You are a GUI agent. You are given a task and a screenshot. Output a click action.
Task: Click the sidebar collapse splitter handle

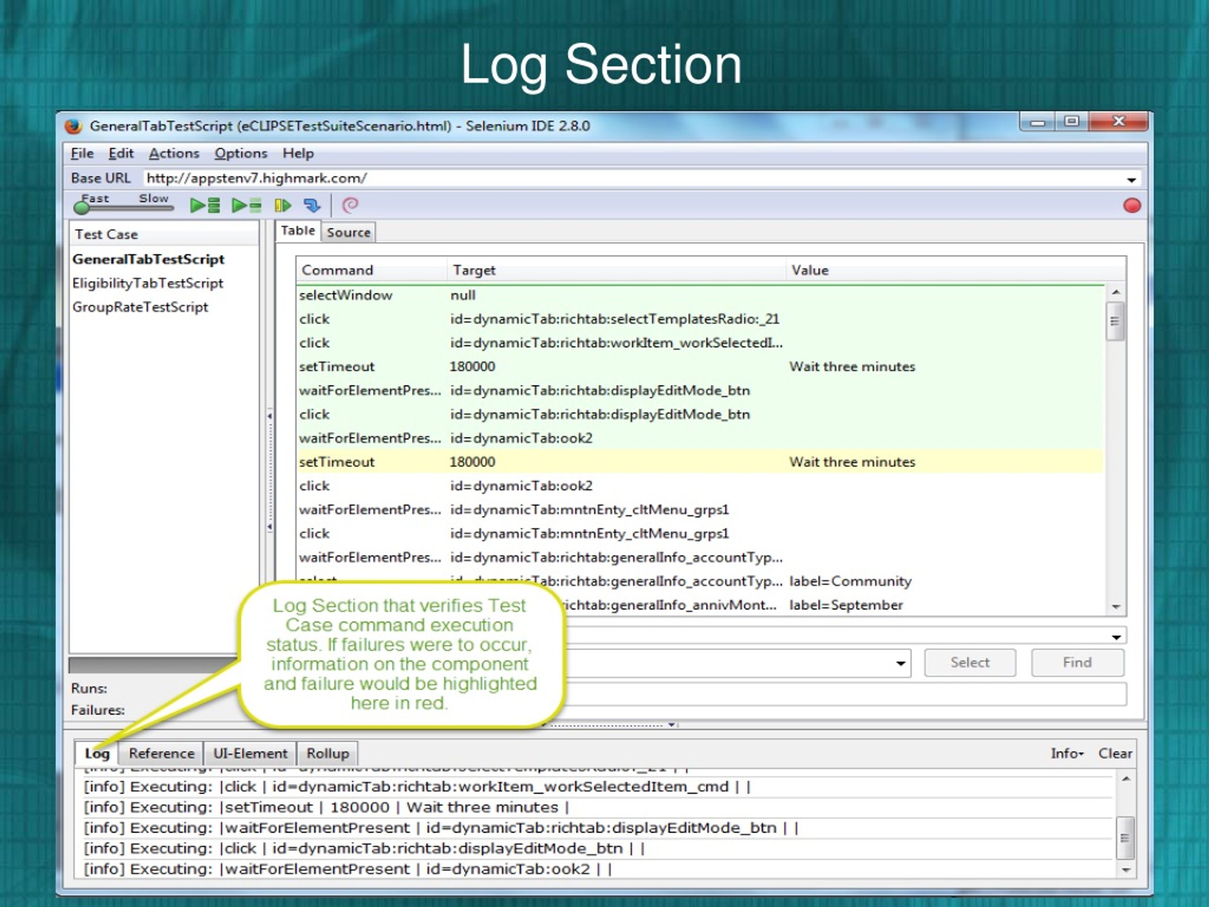point(270,471)
